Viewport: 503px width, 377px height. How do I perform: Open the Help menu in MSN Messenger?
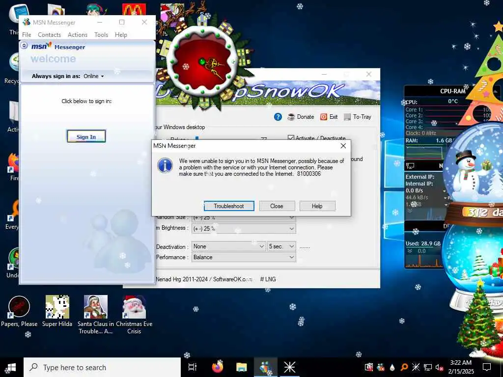click(x=121, y=35)
